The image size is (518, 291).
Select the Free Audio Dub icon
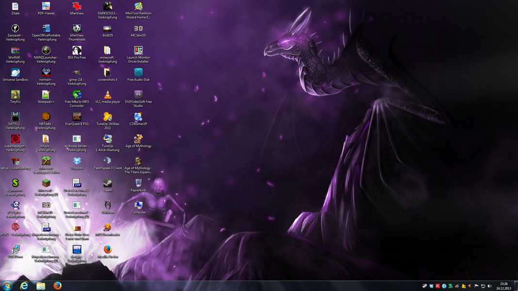point(138,73)
